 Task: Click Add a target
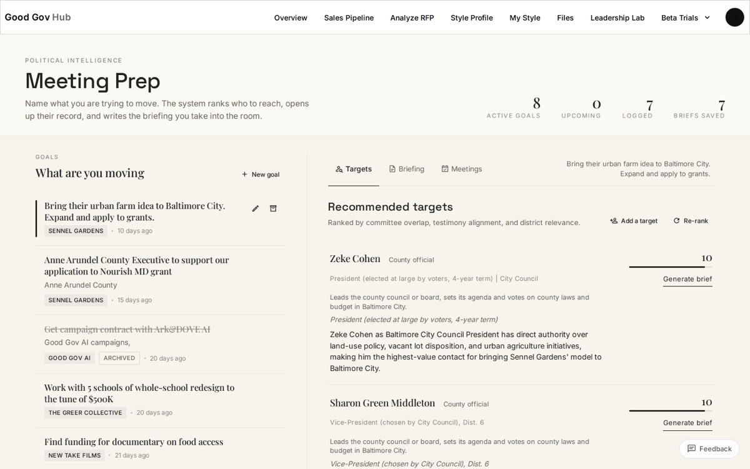pyautogui.click(x=634, y=221)
